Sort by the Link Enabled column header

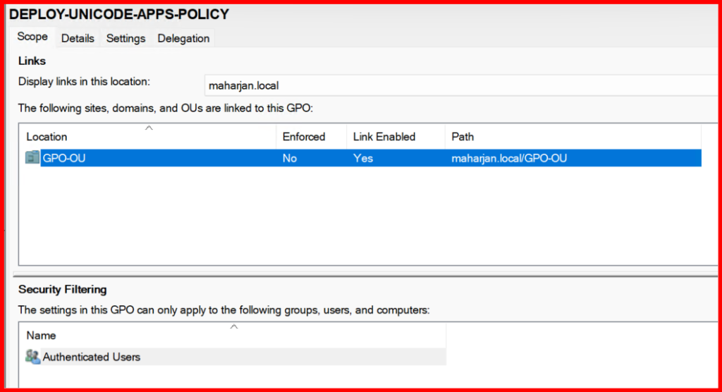point(384,137)
